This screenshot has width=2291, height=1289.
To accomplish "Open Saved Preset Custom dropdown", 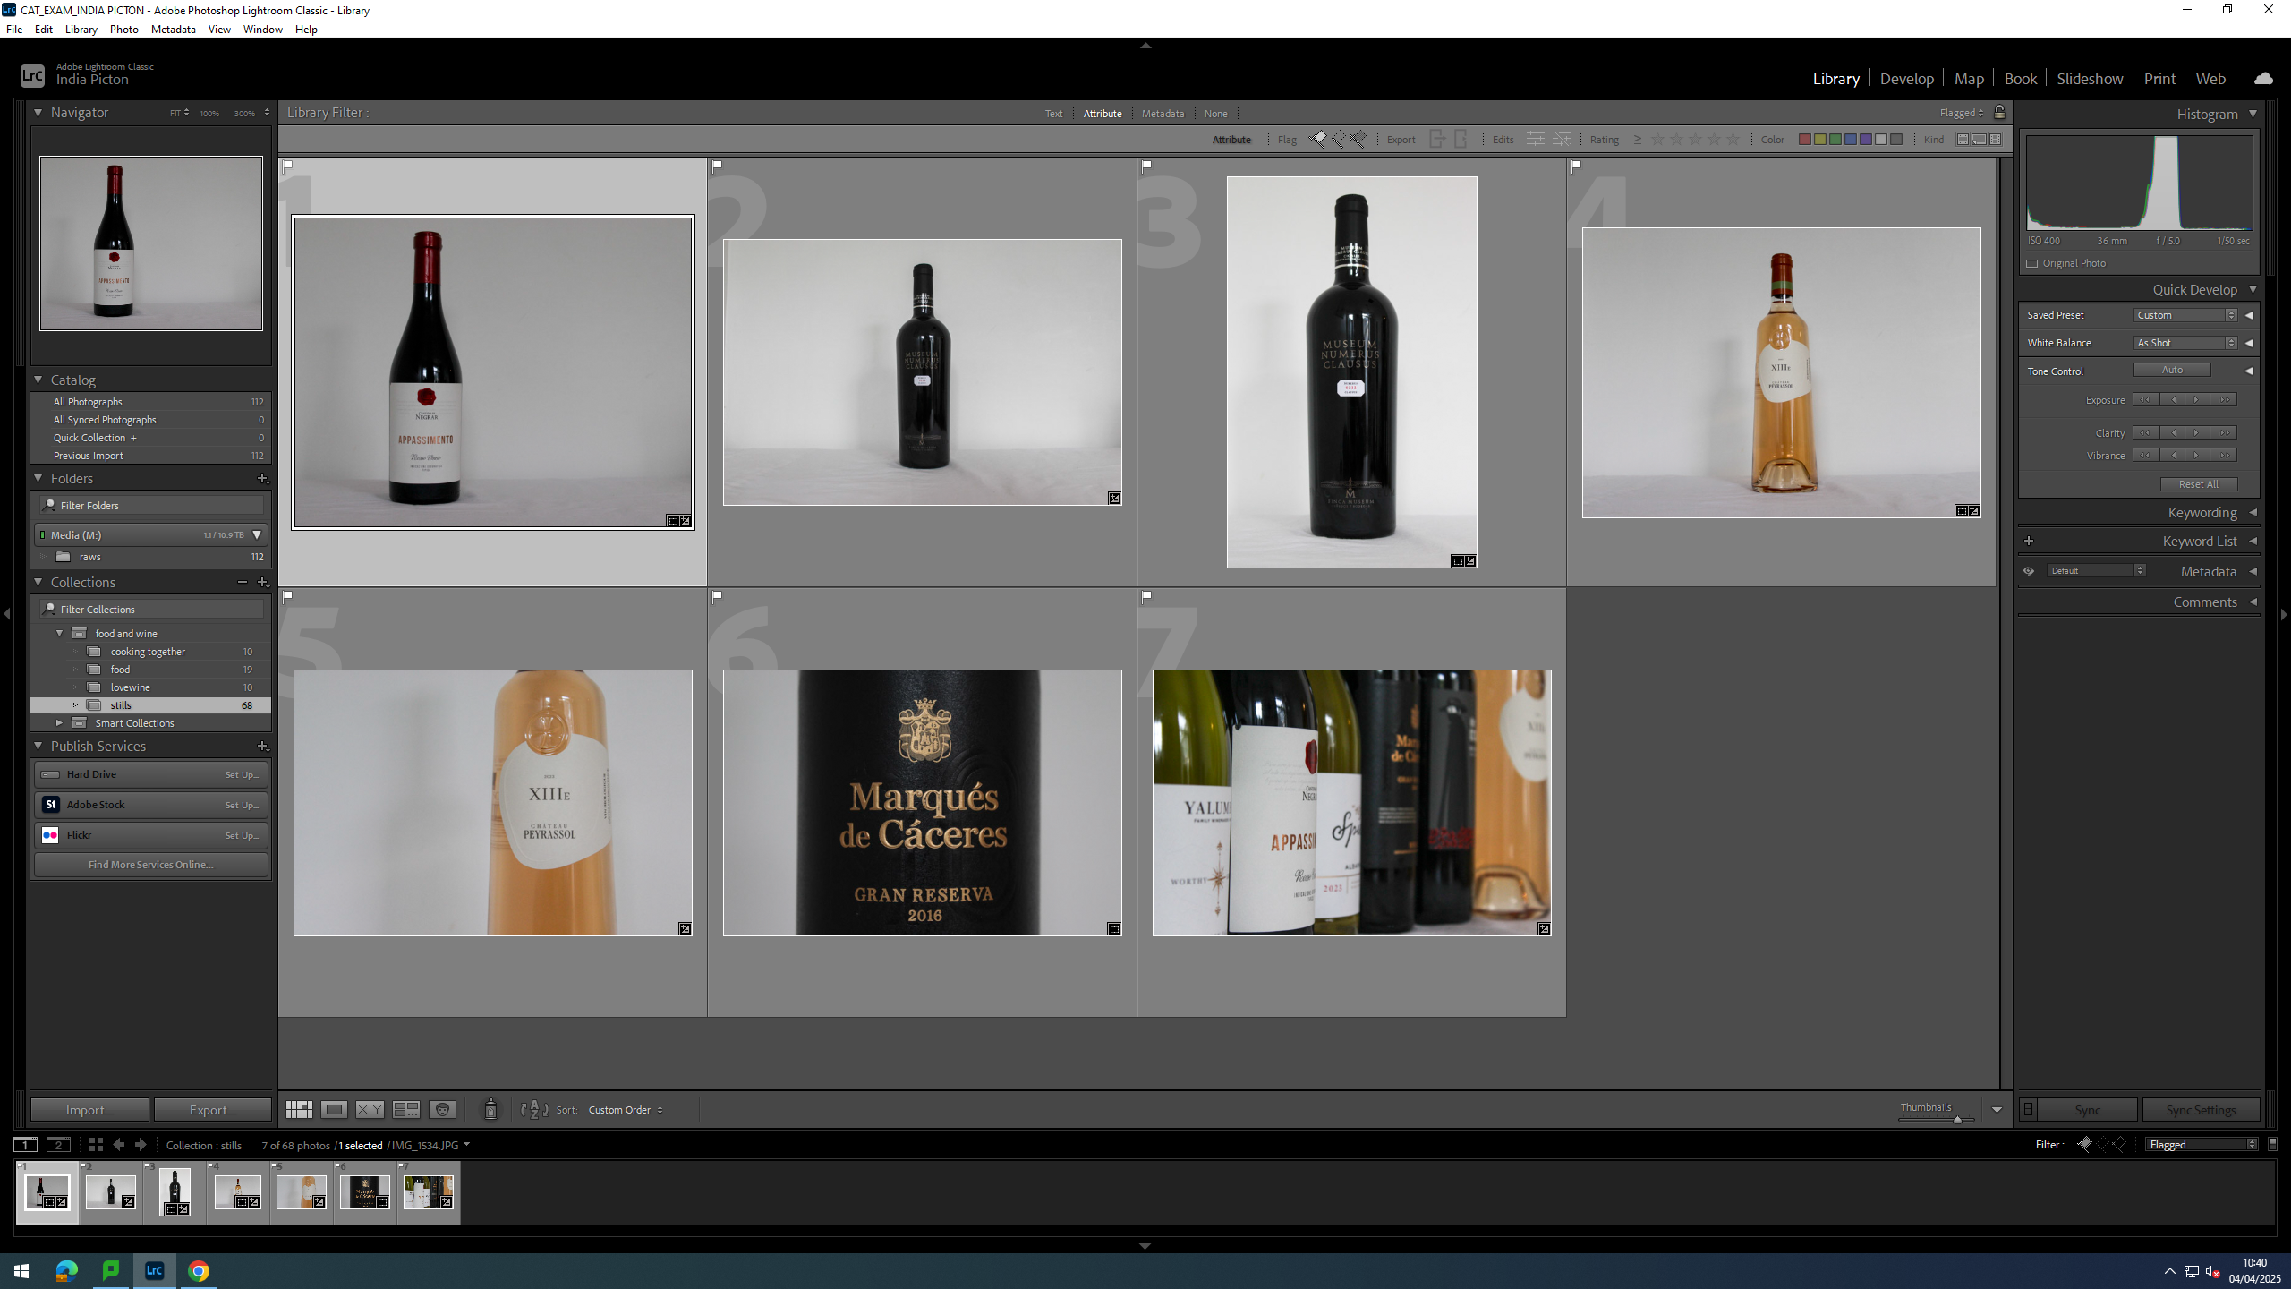I will 2185,315.
